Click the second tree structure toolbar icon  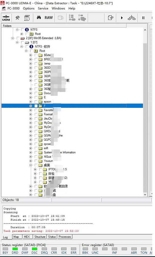[82, 18]
